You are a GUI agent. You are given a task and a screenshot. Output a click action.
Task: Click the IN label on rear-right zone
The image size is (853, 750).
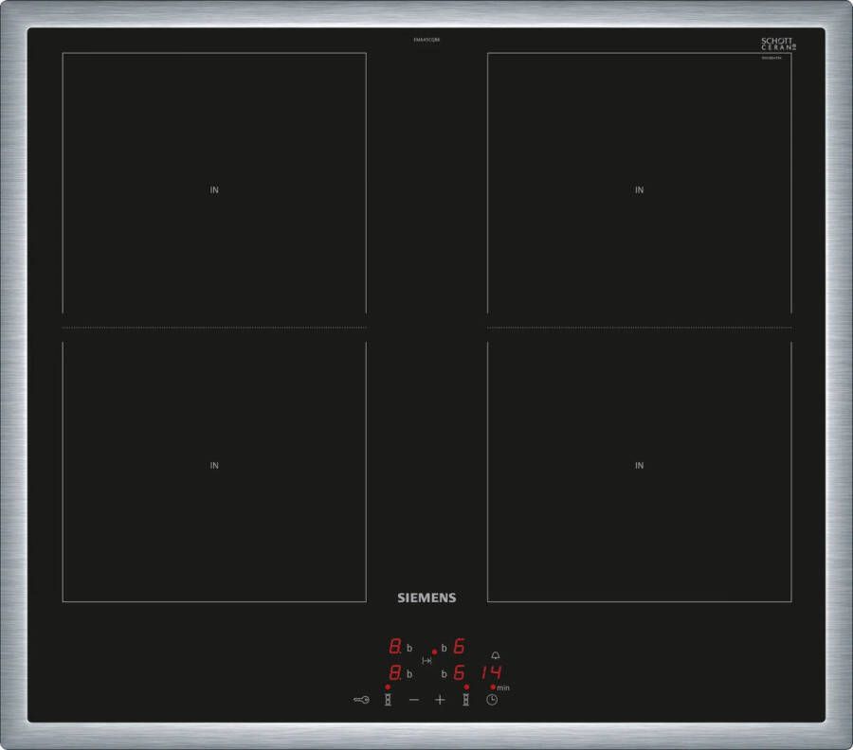point(639,190)
